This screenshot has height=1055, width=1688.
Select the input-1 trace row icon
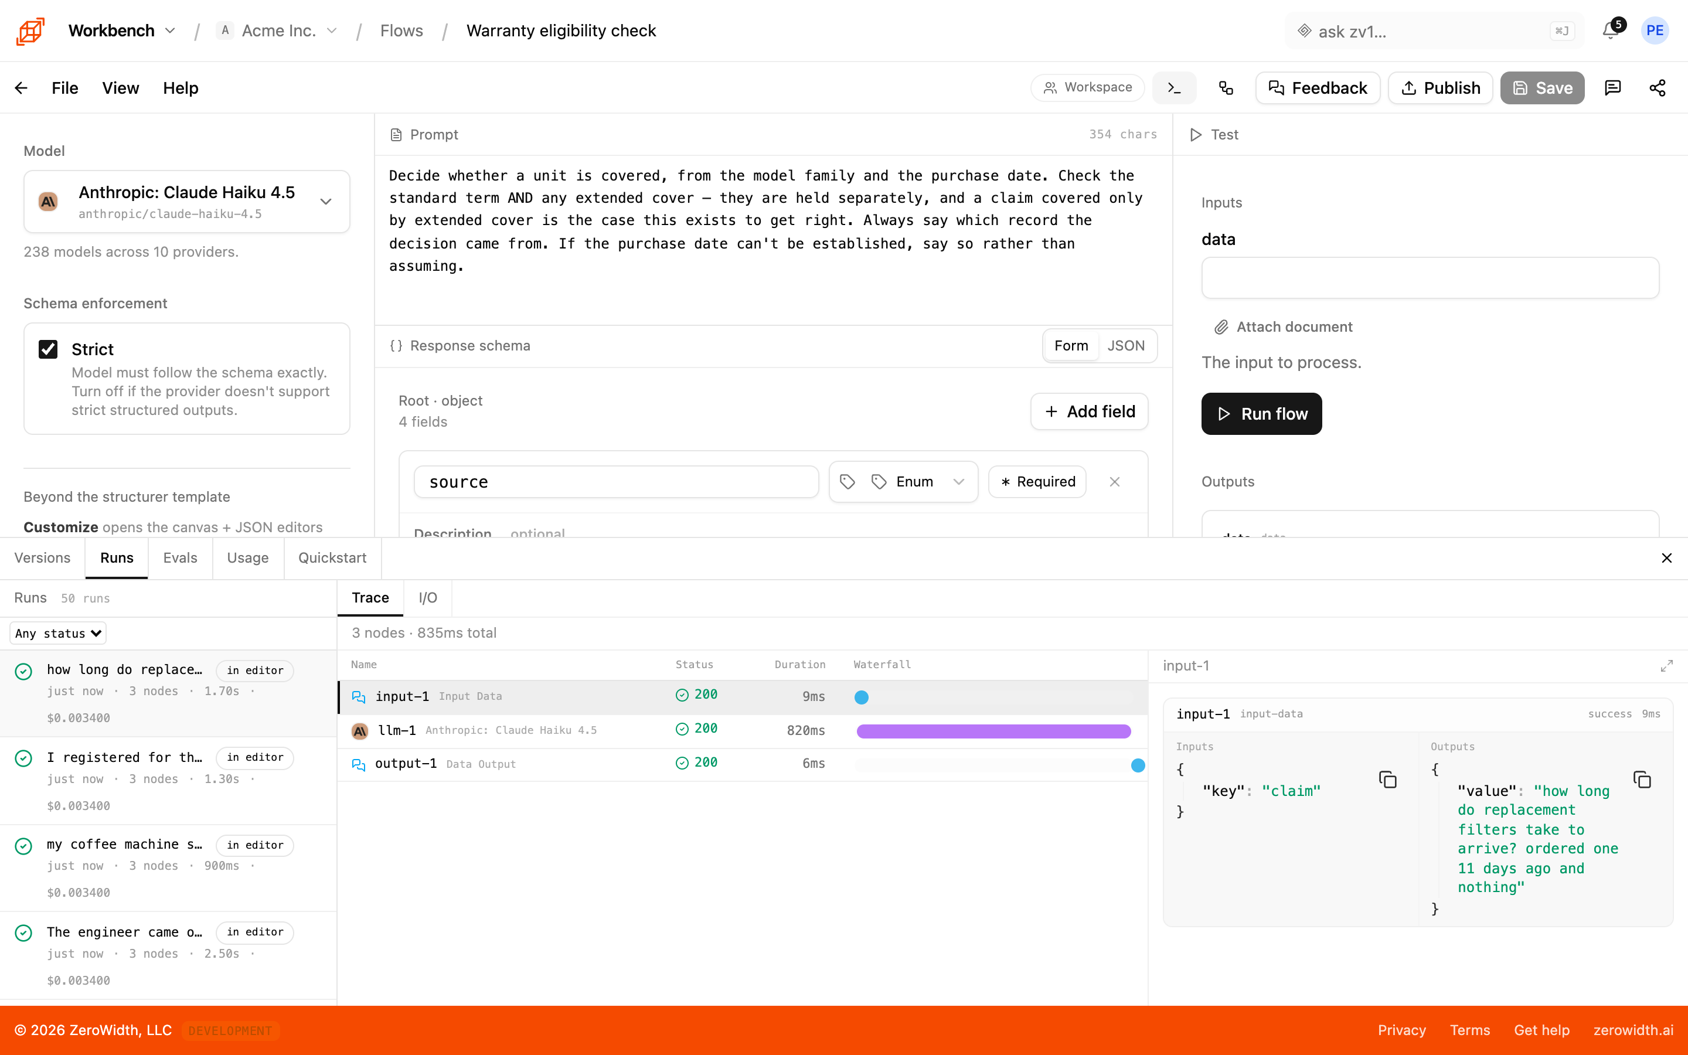coord(359,696)
